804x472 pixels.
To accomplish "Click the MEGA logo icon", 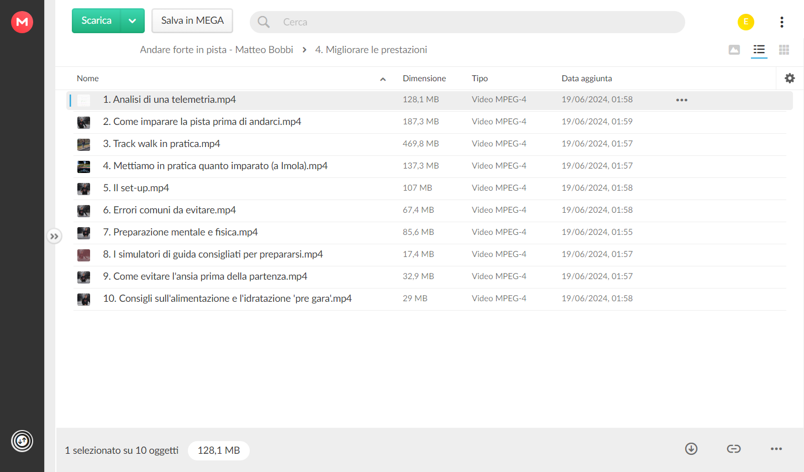I will (22, 22).
